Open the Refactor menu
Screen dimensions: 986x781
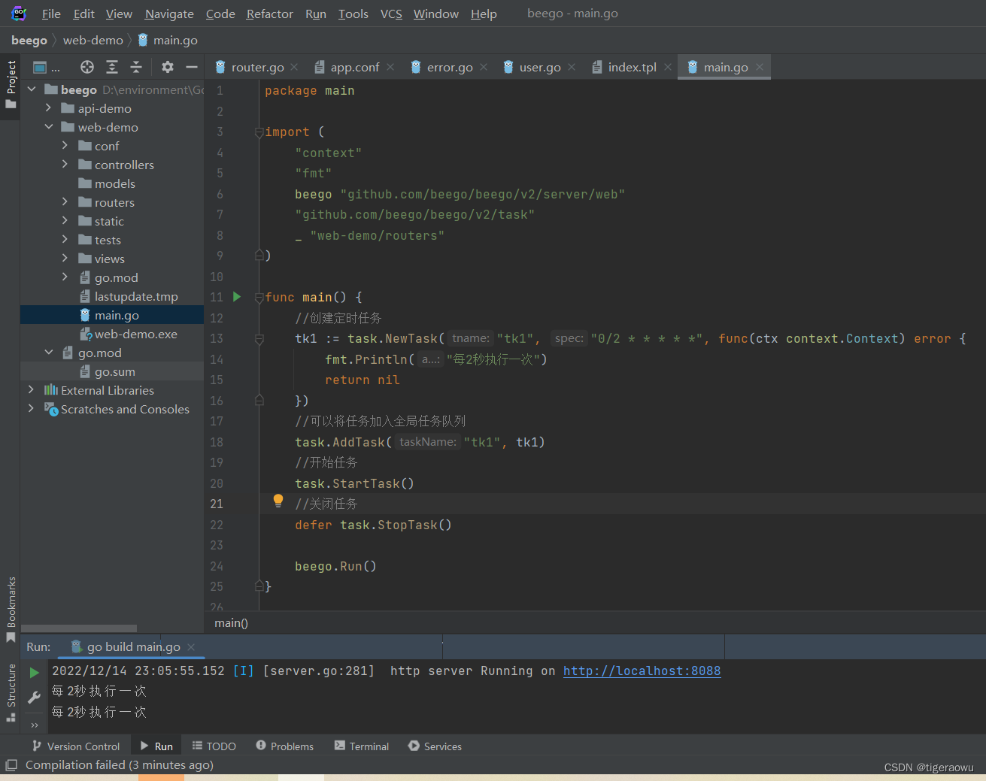pos(269,14)
